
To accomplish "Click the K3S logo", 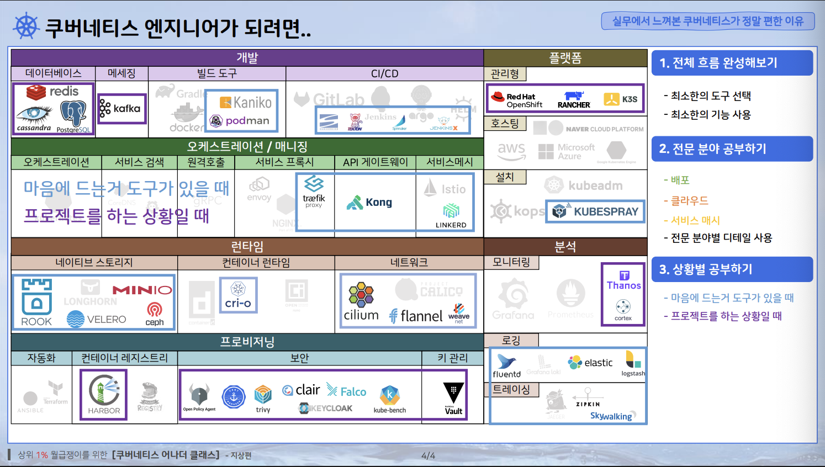I will (x=621, y=99).
